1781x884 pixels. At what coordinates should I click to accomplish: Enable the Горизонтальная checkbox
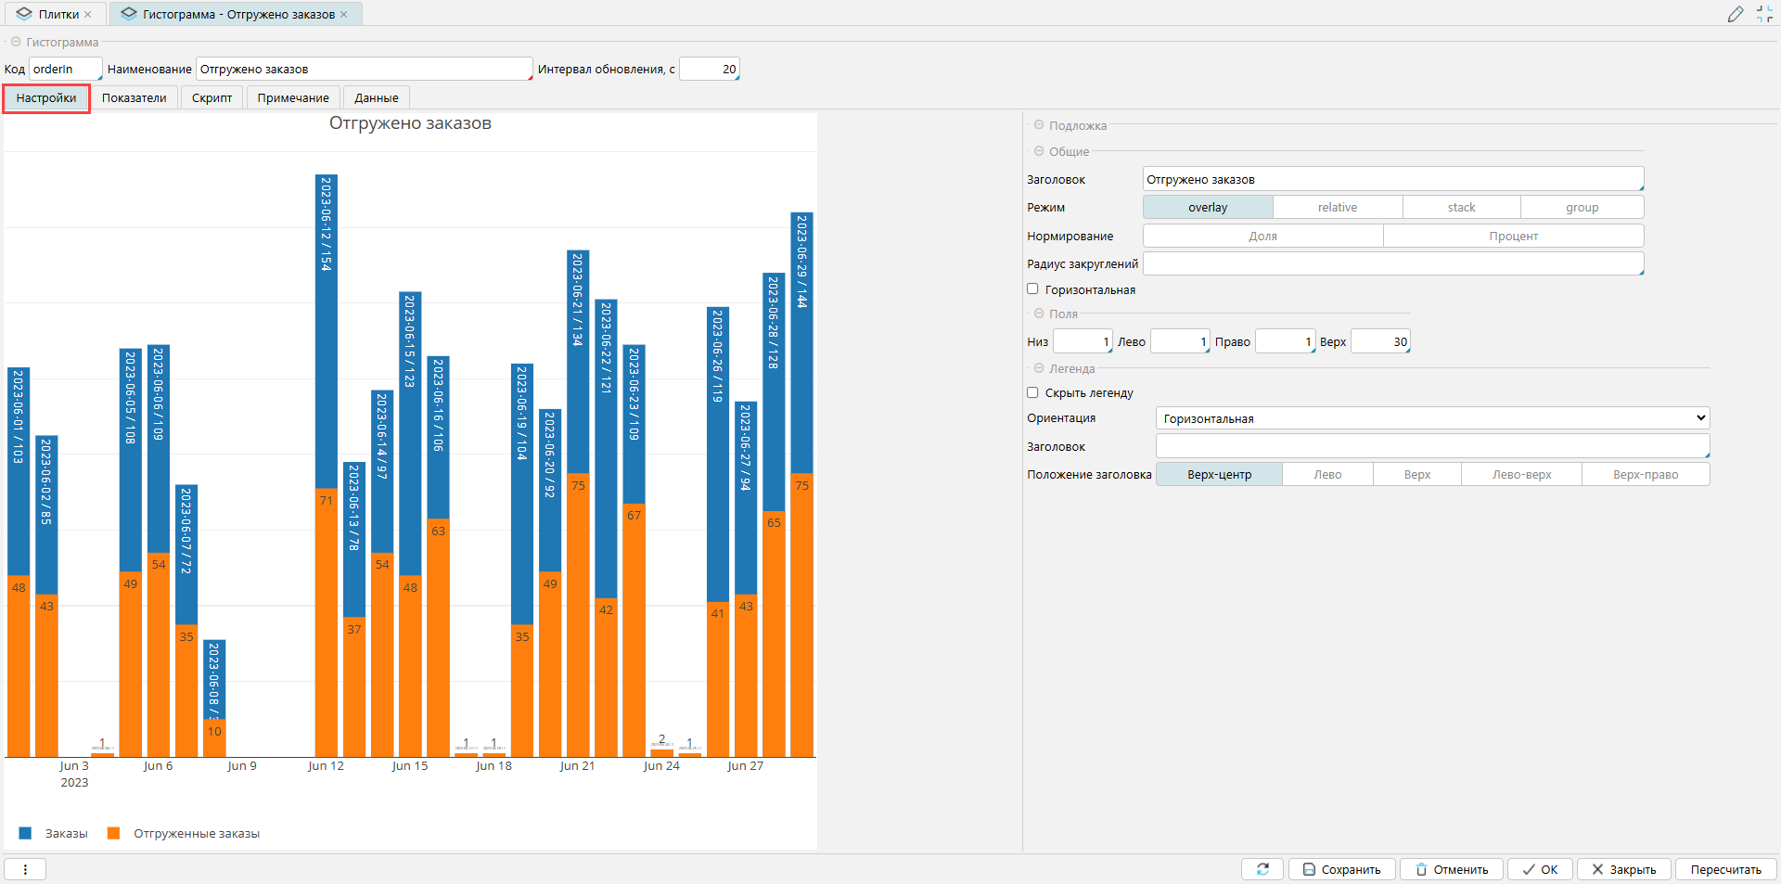click(1032, 289)
